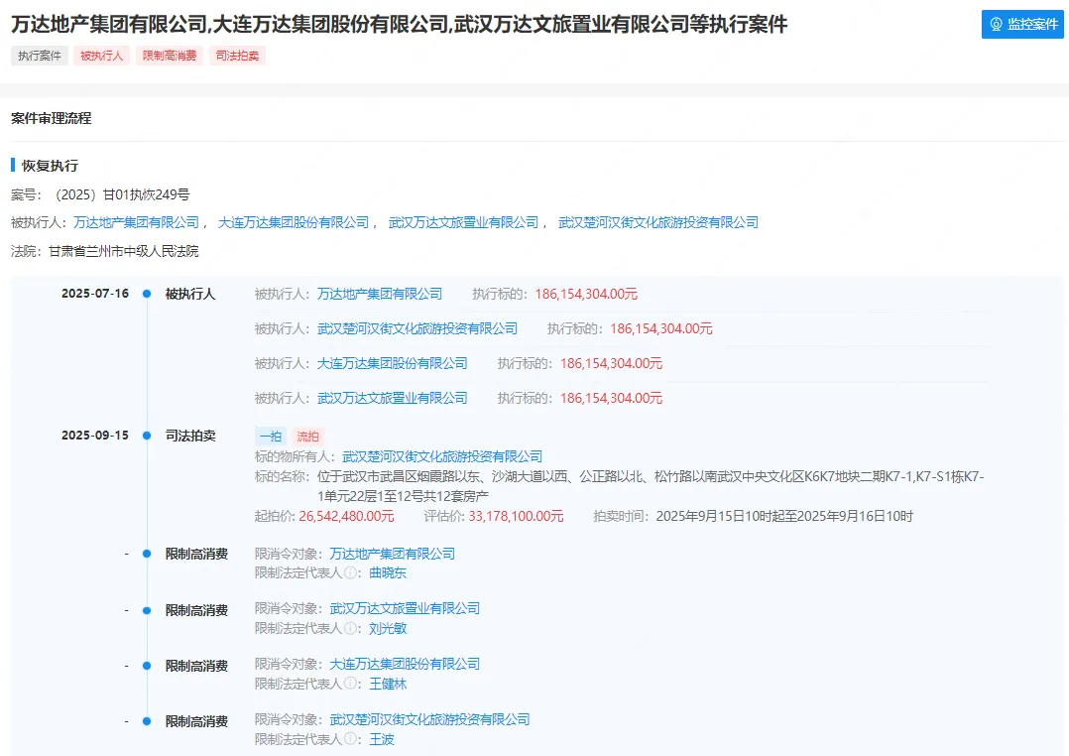Open legal representative 王健林's profile
Screen dimensions: 1069x756
pos(388,684)
